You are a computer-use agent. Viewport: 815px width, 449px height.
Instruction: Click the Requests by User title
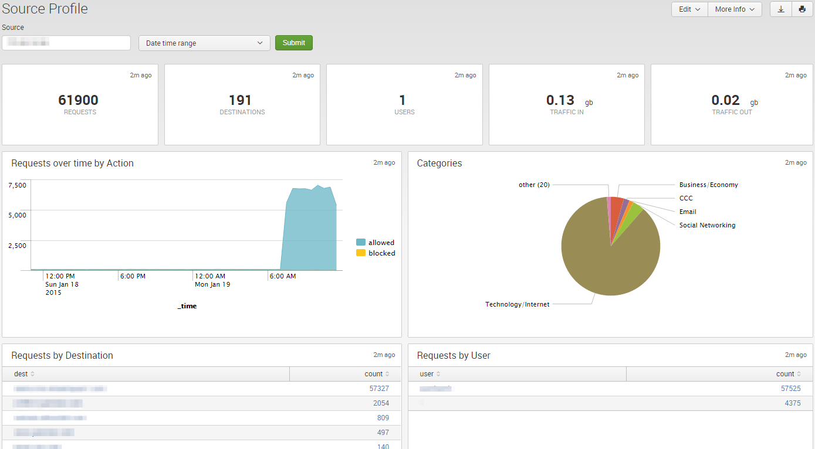tap(454, 356)
